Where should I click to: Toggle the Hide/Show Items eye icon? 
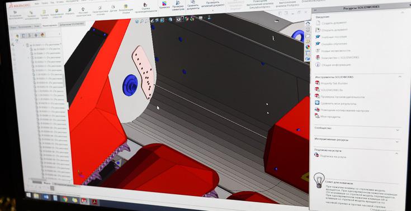click(x=178, y=19)
